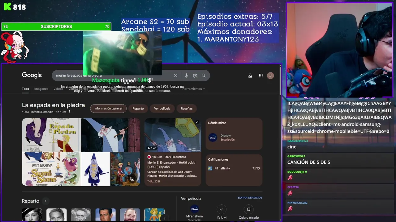396x222 pixels.
Task: Open the Más search filter dropdown
Action: pos(140,89)
